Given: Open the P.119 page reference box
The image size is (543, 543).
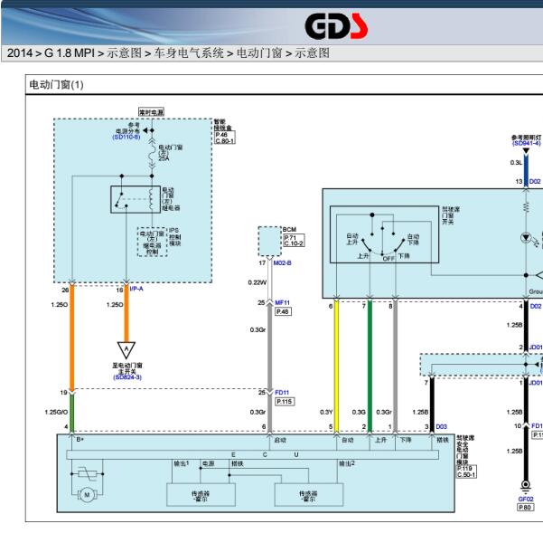Looking at the screenshot, I should tap(464, 469).
